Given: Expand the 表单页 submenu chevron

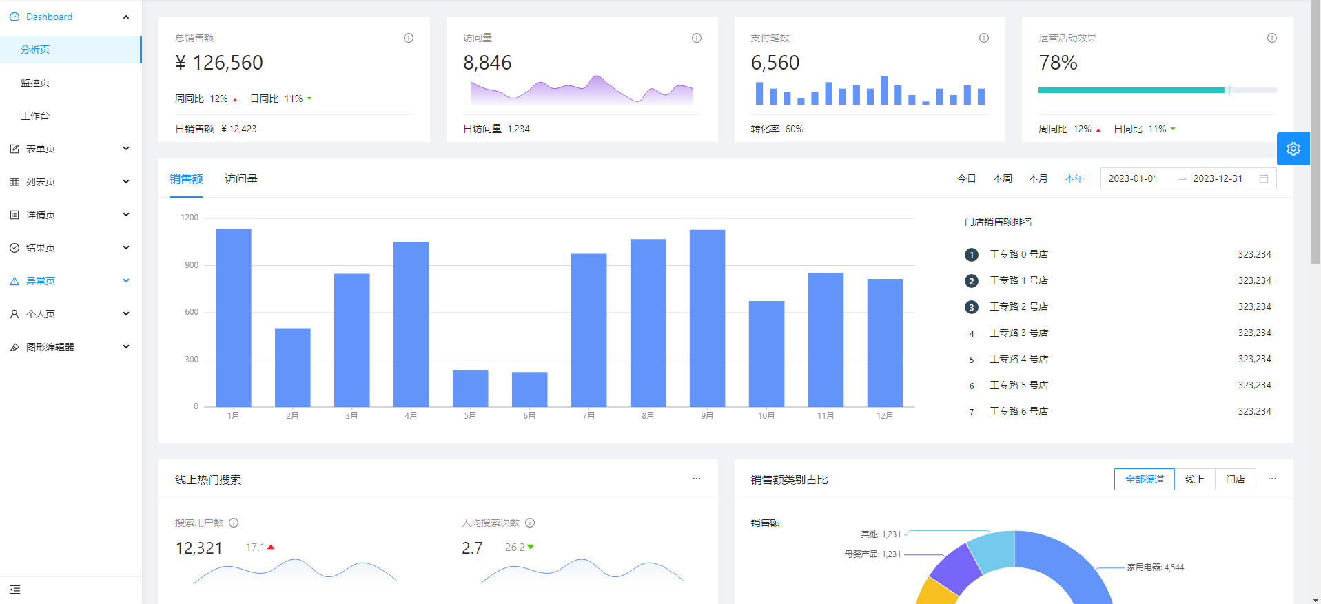Looking at the screenshot, I should click(x=126, y=148).
